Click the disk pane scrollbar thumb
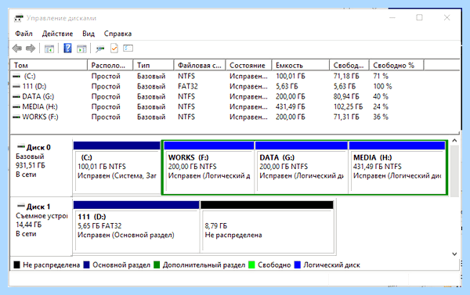 coord(454,171)
